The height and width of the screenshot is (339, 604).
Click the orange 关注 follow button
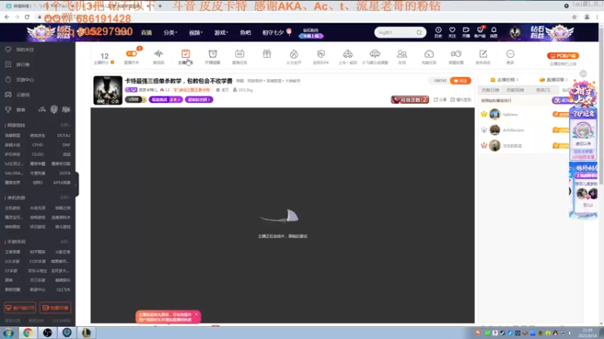pyautogui.click(x=461, y=81)
